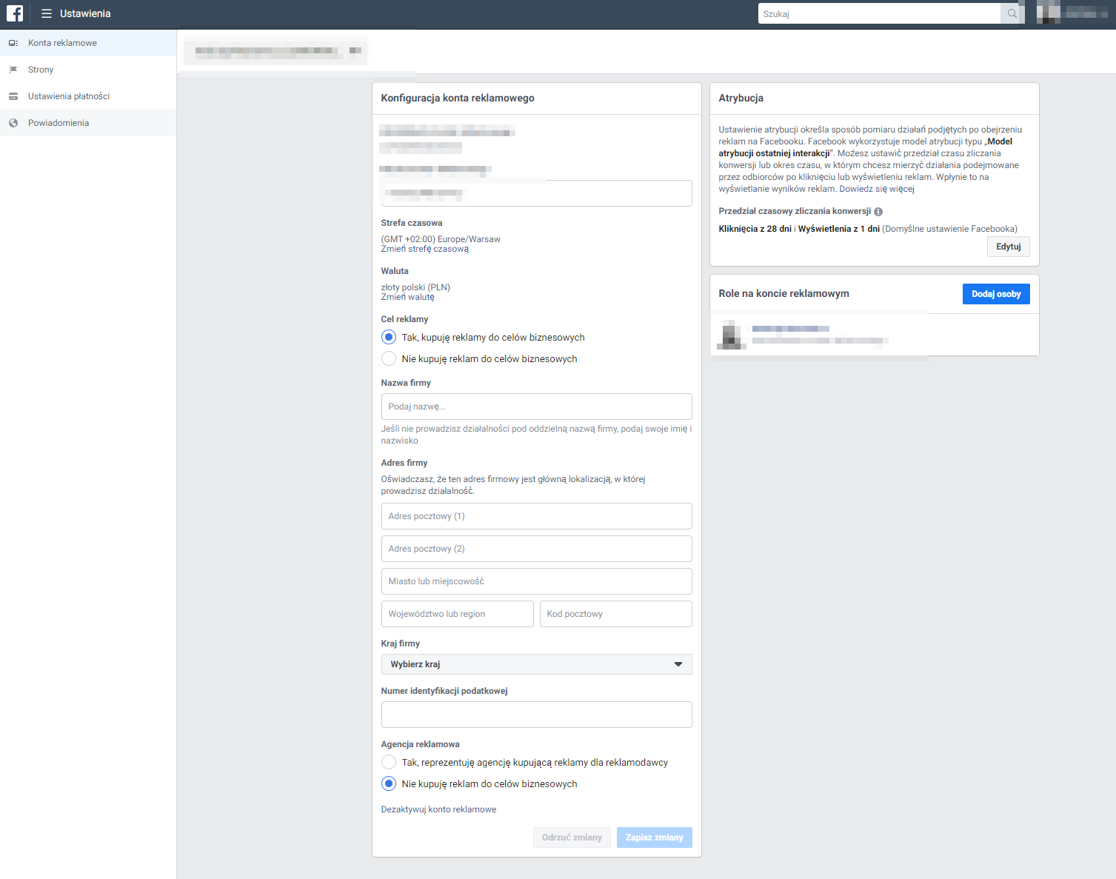Image resolution: width=1116 pixels, height=879 pixels.
Task: Click the 'Nazwa firmy' input field
Action: pyautogui.click(x=536, y=407)
